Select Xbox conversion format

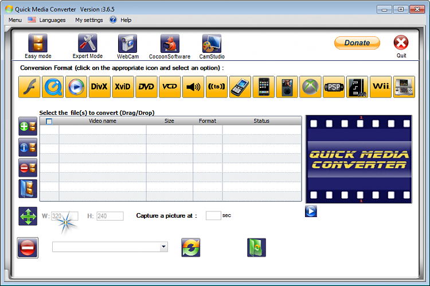point(310,87)
